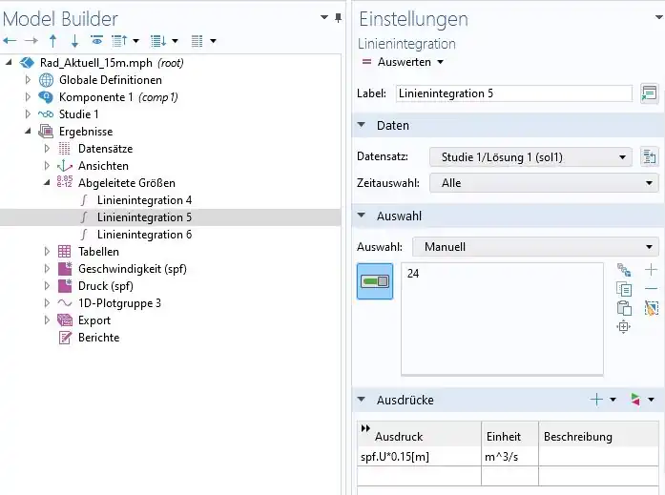Open the Zeitauswahl dropdown showing Alle
665x495 pixels.
tap(543, 182)
